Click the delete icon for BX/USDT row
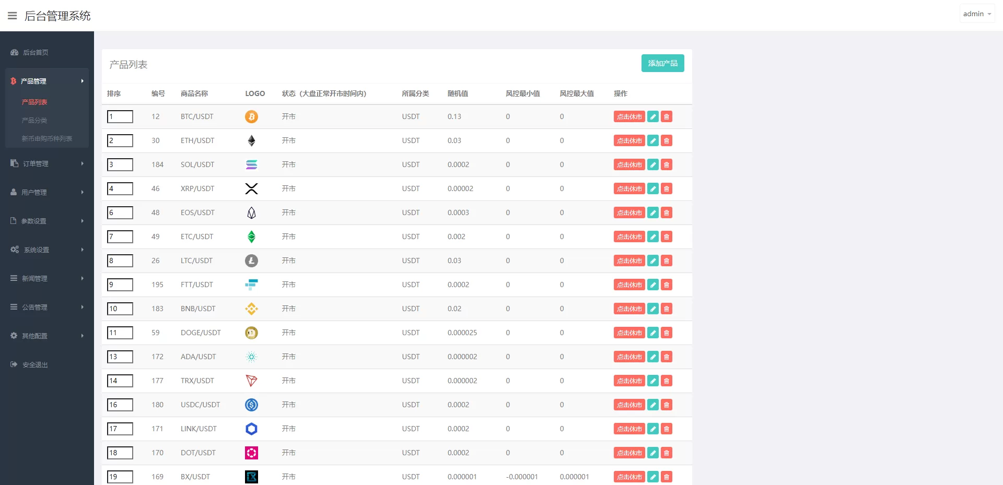 pyautogui.click(x=666, y=477)
